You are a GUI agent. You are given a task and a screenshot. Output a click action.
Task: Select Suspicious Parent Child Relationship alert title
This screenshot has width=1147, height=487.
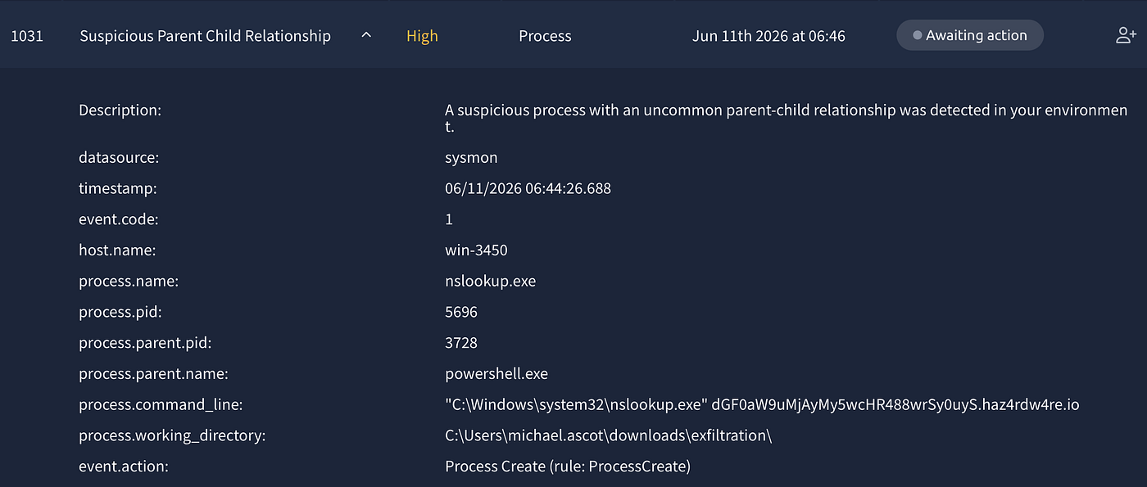pos(206,36)
